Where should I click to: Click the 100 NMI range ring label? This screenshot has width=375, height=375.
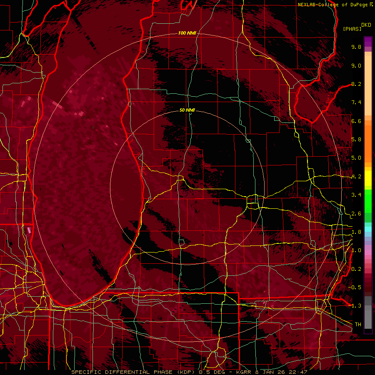(x=187, y=33)
